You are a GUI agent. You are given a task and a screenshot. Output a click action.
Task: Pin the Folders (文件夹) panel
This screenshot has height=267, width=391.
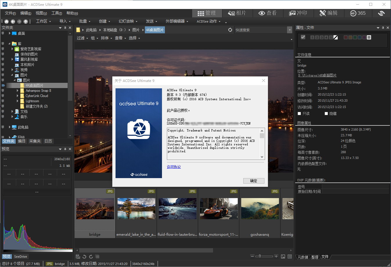65,28
